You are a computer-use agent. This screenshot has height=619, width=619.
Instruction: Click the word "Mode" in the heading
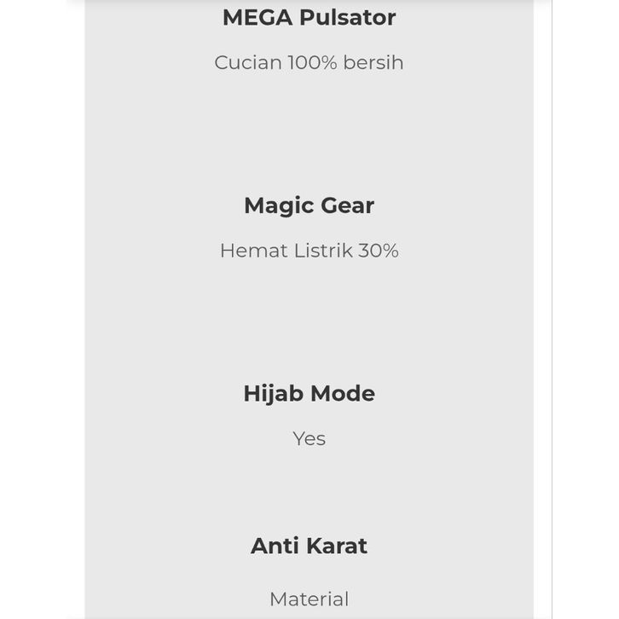[x=341, y=393]
